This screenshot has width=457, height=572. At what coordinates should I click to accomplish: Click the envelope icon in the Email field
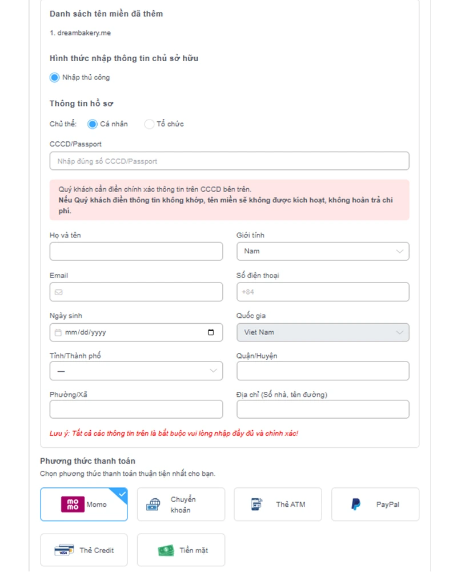pos(58,292)
